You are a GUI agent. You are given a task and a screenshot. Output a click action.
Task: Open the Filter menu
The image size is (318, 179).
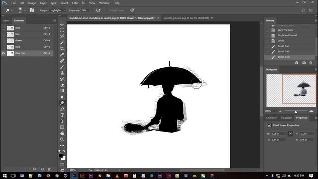pyautogui.click(x=75, y=3)
